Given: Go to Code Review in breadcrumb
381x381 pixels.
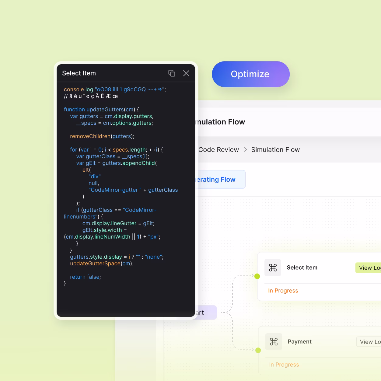Looking at the screenshot, I should [218, 150].
